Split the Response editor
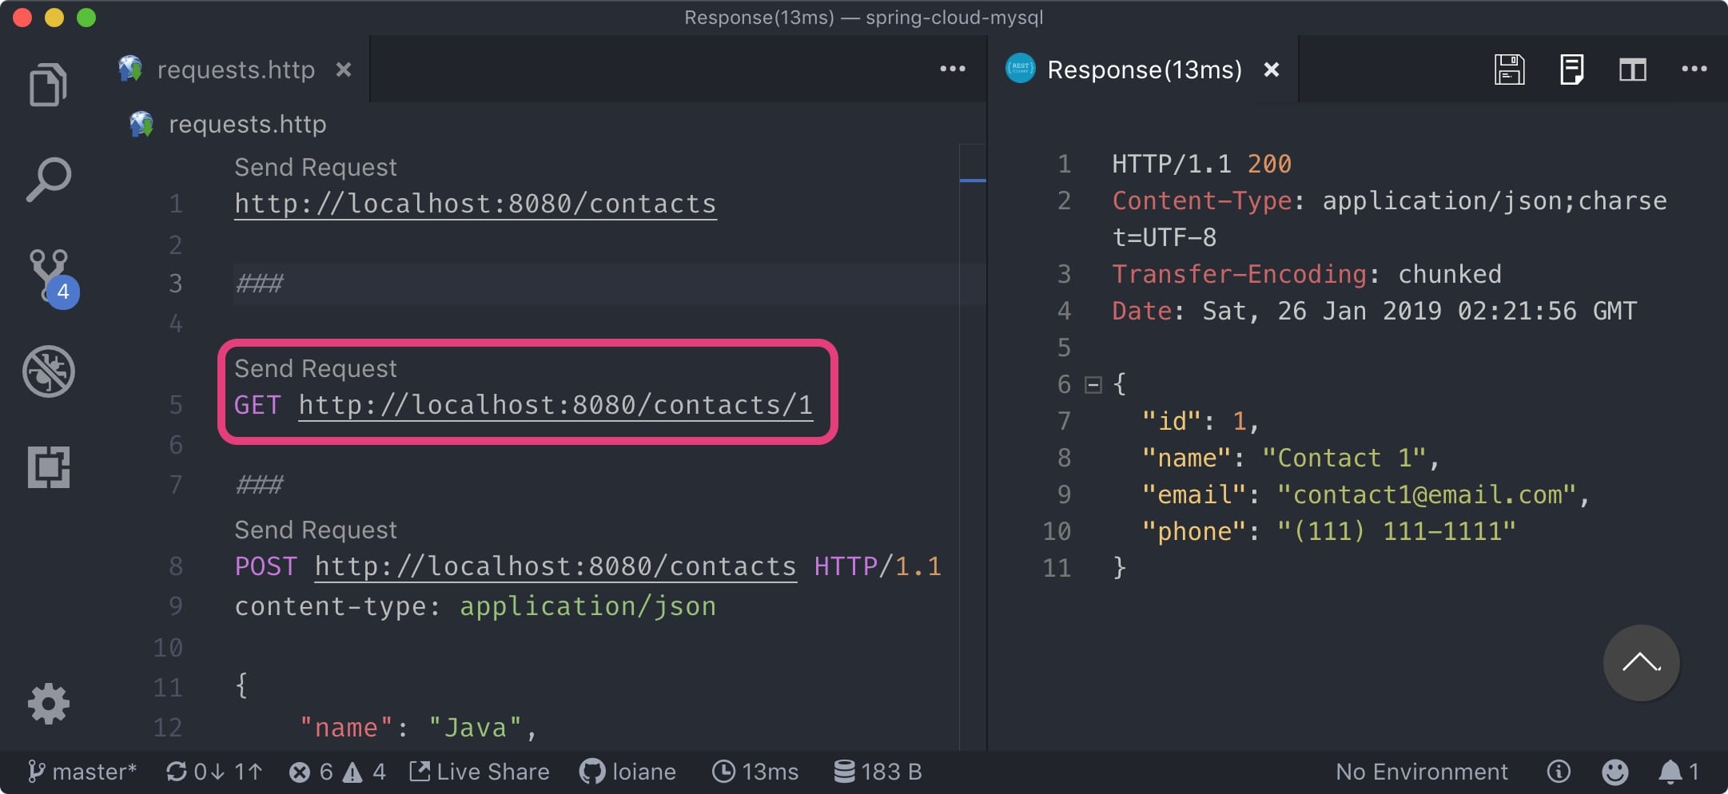1728x794 pixels. point(1633,69)
